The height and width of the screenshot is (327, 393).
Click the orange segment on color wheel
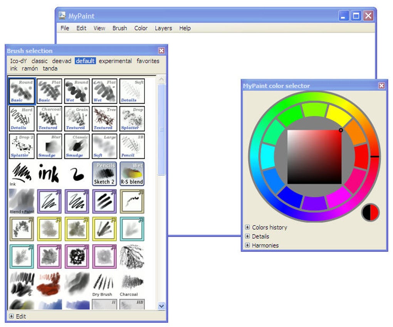click(x=356, y=132)
